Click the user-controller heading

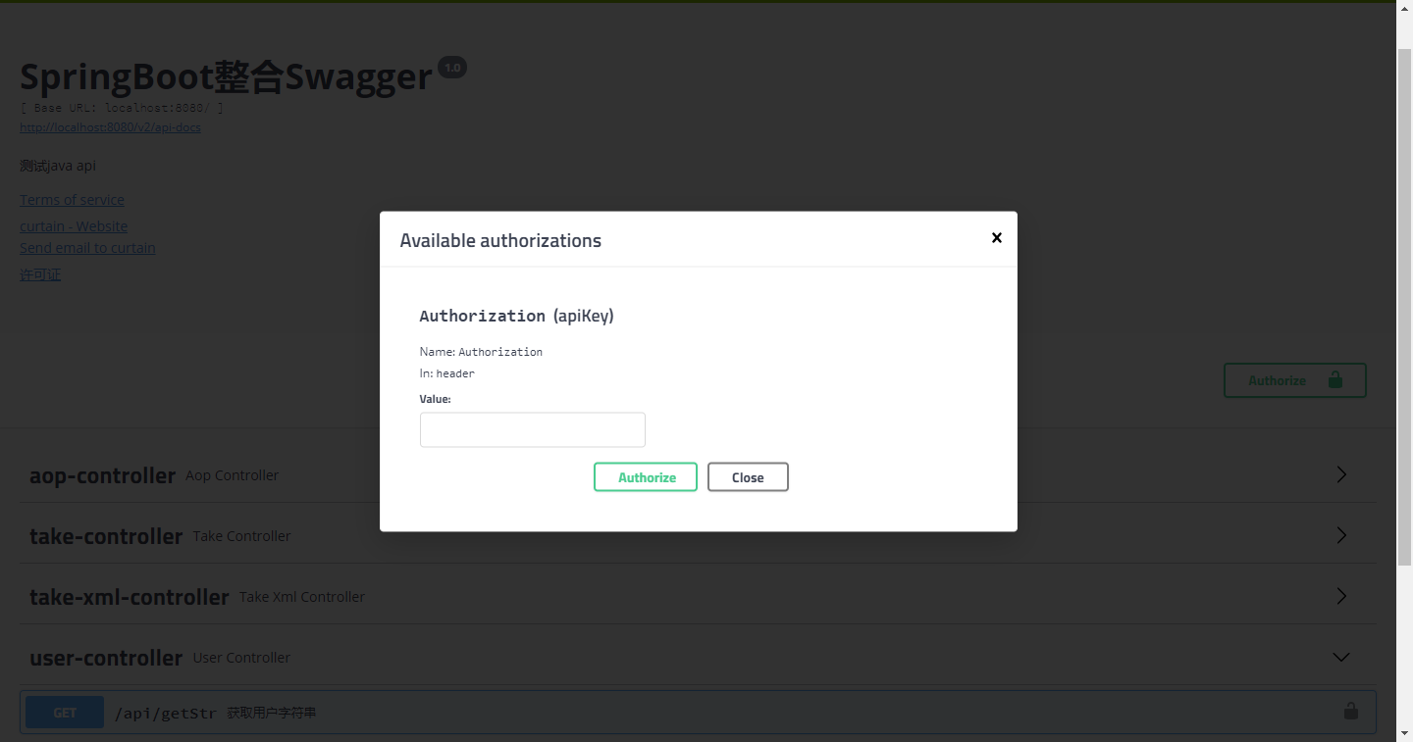106,658
